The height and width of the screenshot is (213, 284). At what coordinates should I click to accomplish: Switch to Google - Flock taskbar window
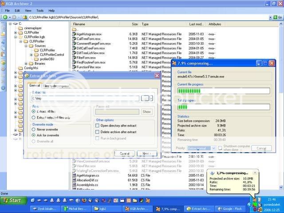click(x=230, y=209)
